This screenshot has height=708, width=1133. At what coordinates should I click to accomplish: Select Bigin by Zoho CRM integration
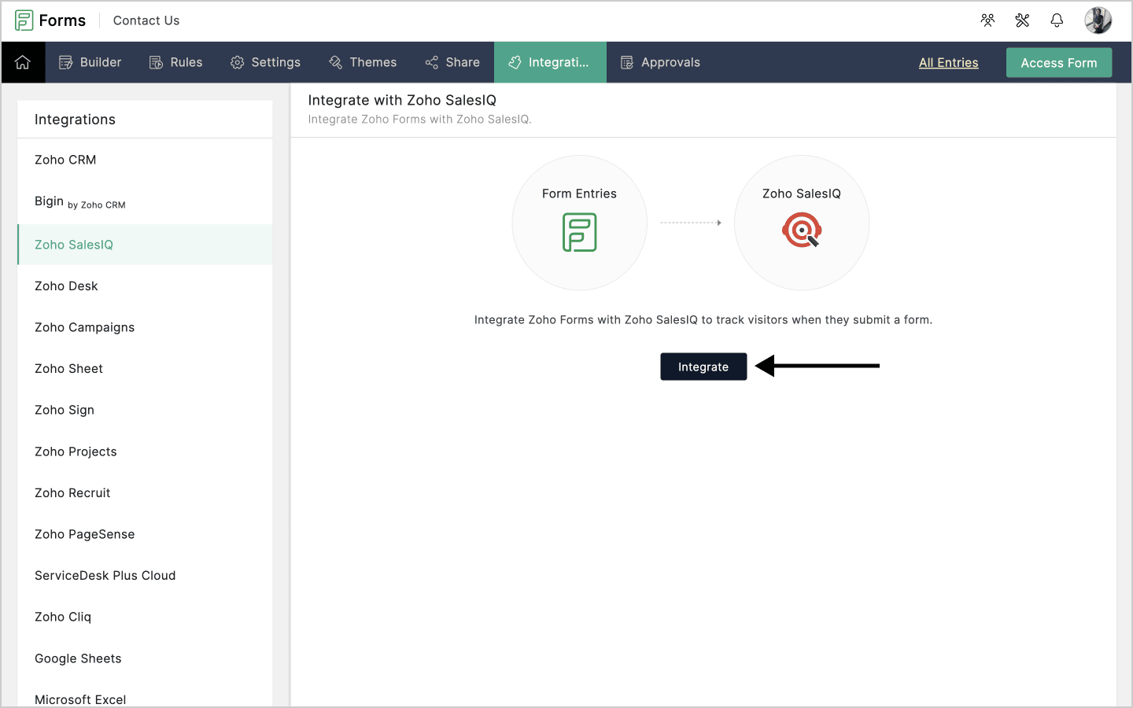point(145,202)
